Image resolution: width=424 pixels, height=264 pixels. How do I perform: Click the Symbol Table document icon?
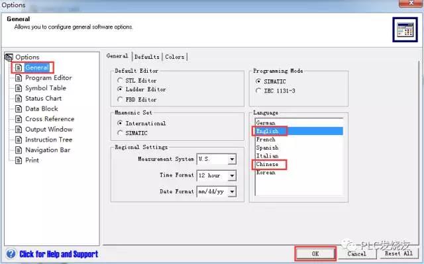click(19, 88)
